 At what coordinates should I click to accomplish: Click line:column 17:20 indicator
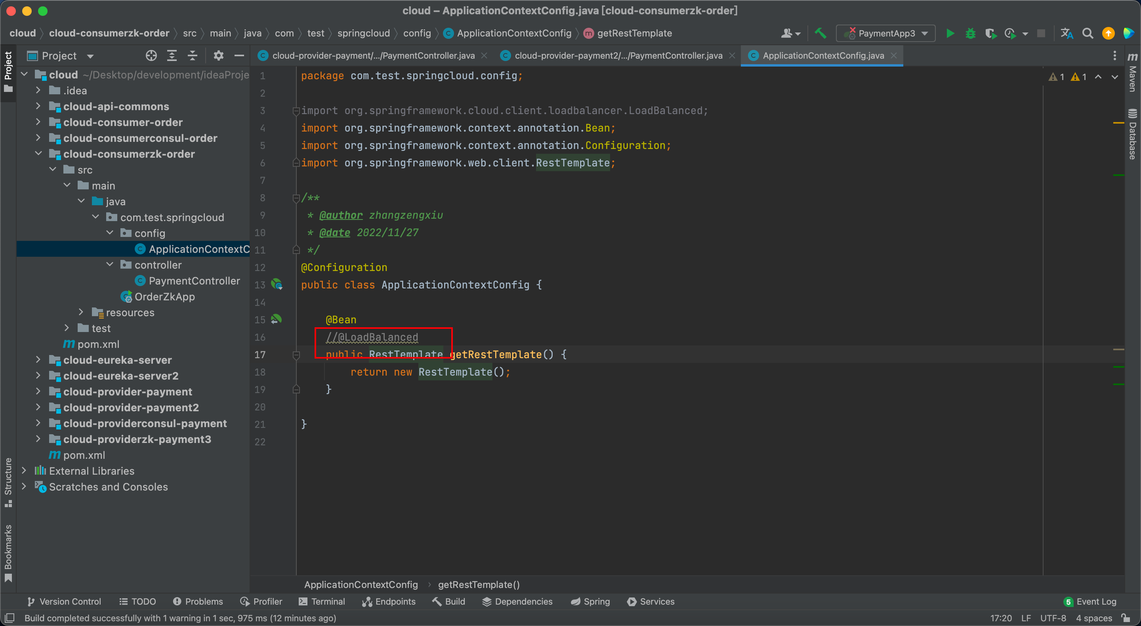tap(1001, 618)
